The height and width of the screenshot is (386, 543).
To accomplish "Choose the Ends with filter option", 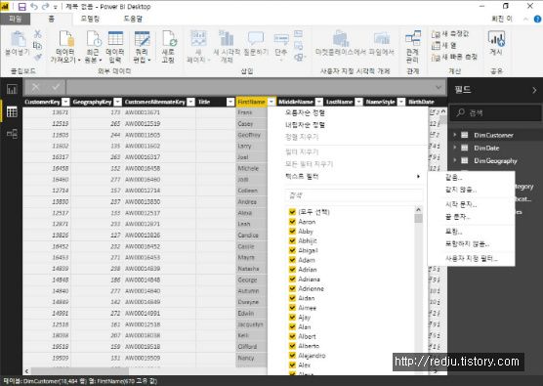I will point(457,217).
